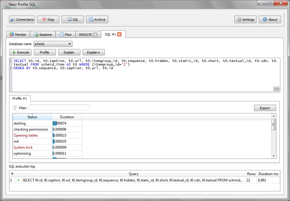Viewport: 290px width, 201px height.
Task: Select the SQL #1 tab
Action: (111, 34)
